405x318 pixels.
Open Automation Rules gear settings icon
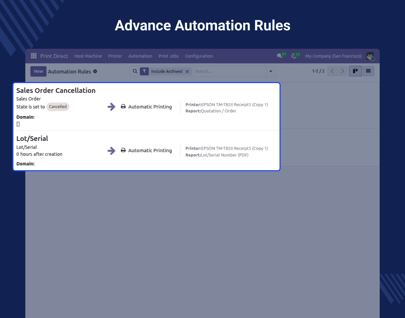pos(95,72)
